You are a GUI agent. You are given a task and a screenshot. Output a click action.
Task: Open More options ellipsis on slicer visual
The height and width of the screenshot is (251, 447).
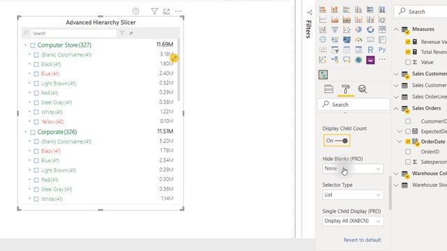pos(179,11)
